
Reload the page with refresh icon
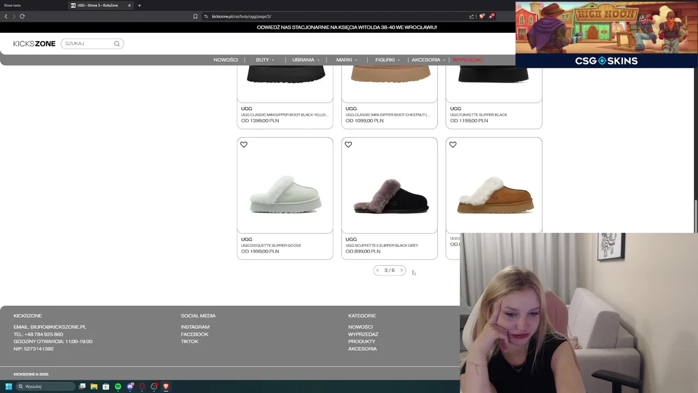click(x=22, y=16)
